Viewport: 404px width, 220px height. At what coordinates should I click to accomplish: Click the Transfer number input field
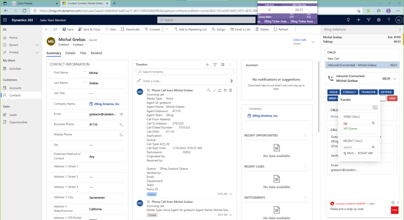pyautogui.click(x=356, y=107)
